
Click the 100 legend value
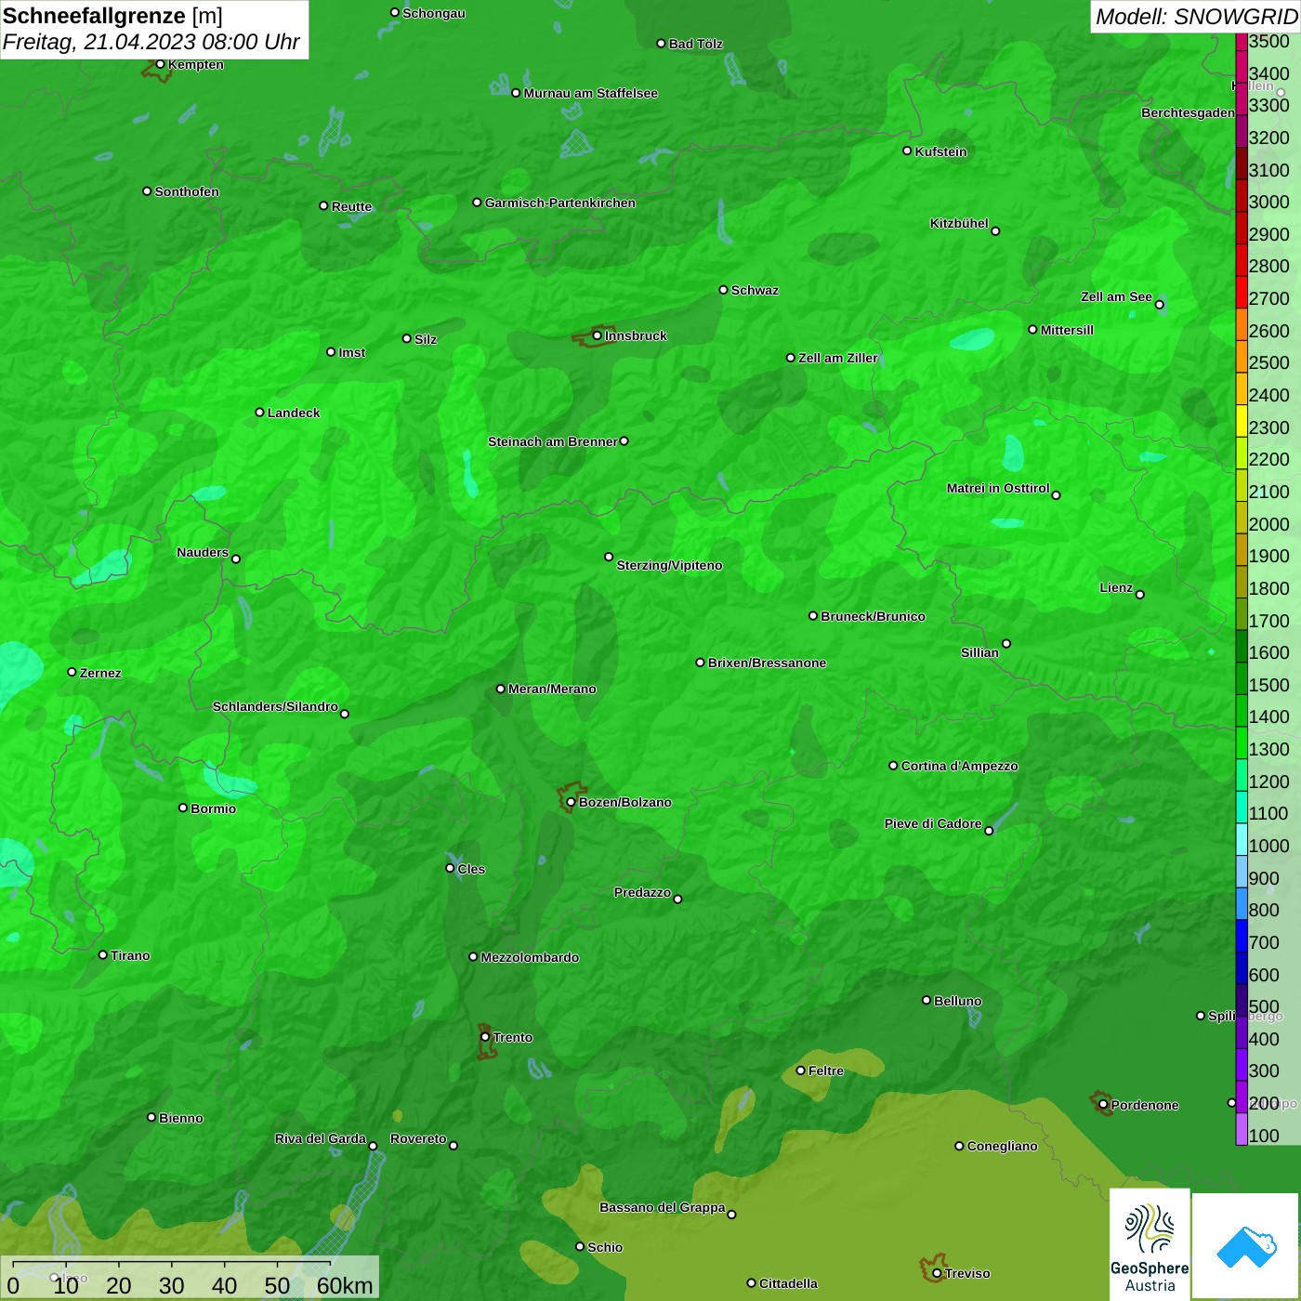1264,1136
